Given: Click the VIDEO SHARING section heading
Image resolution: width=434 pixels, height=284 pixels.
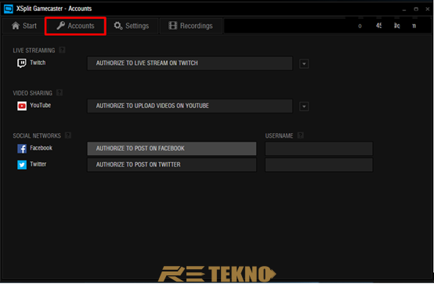Looking at the screenshot, I should 32,93.
